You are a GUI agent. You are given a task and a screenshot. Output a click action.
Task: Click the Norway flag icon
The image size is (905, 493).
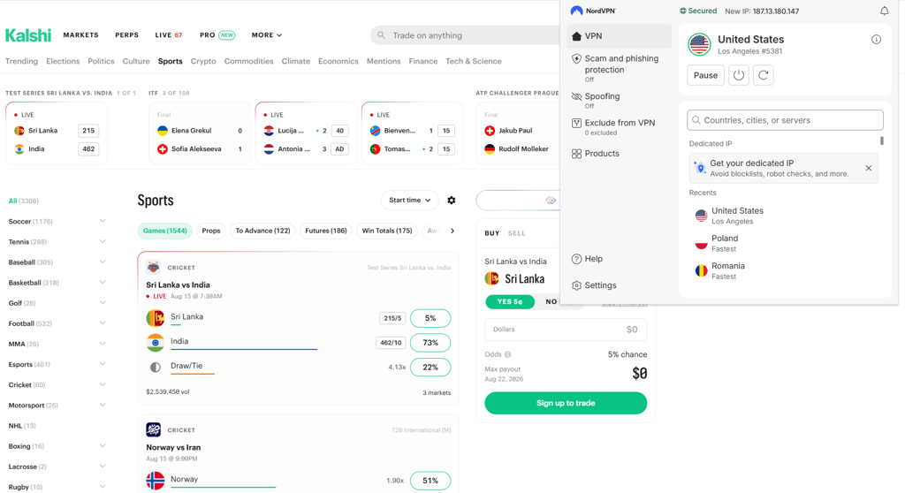tap(155, 481)
